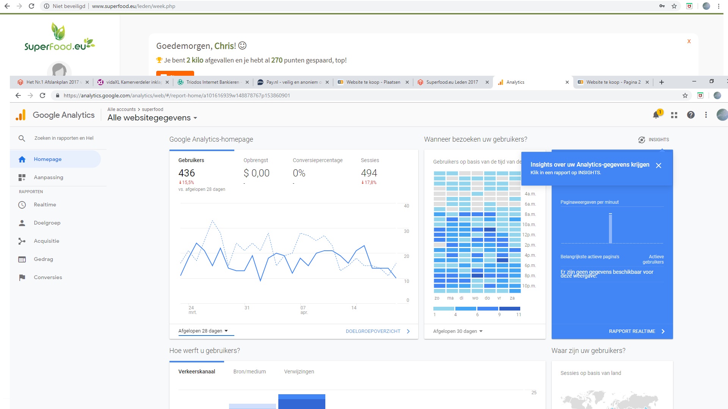This screenshot has height=409, width=728.
Task: Click the Pocket extension icon in Analytics window
Action: [x=700, y=95]
